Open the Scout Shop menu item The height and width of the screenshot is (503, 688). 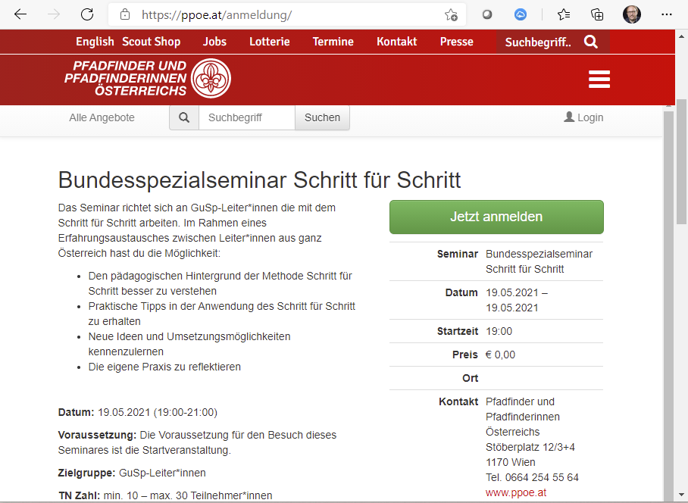(x=151, y=42)
